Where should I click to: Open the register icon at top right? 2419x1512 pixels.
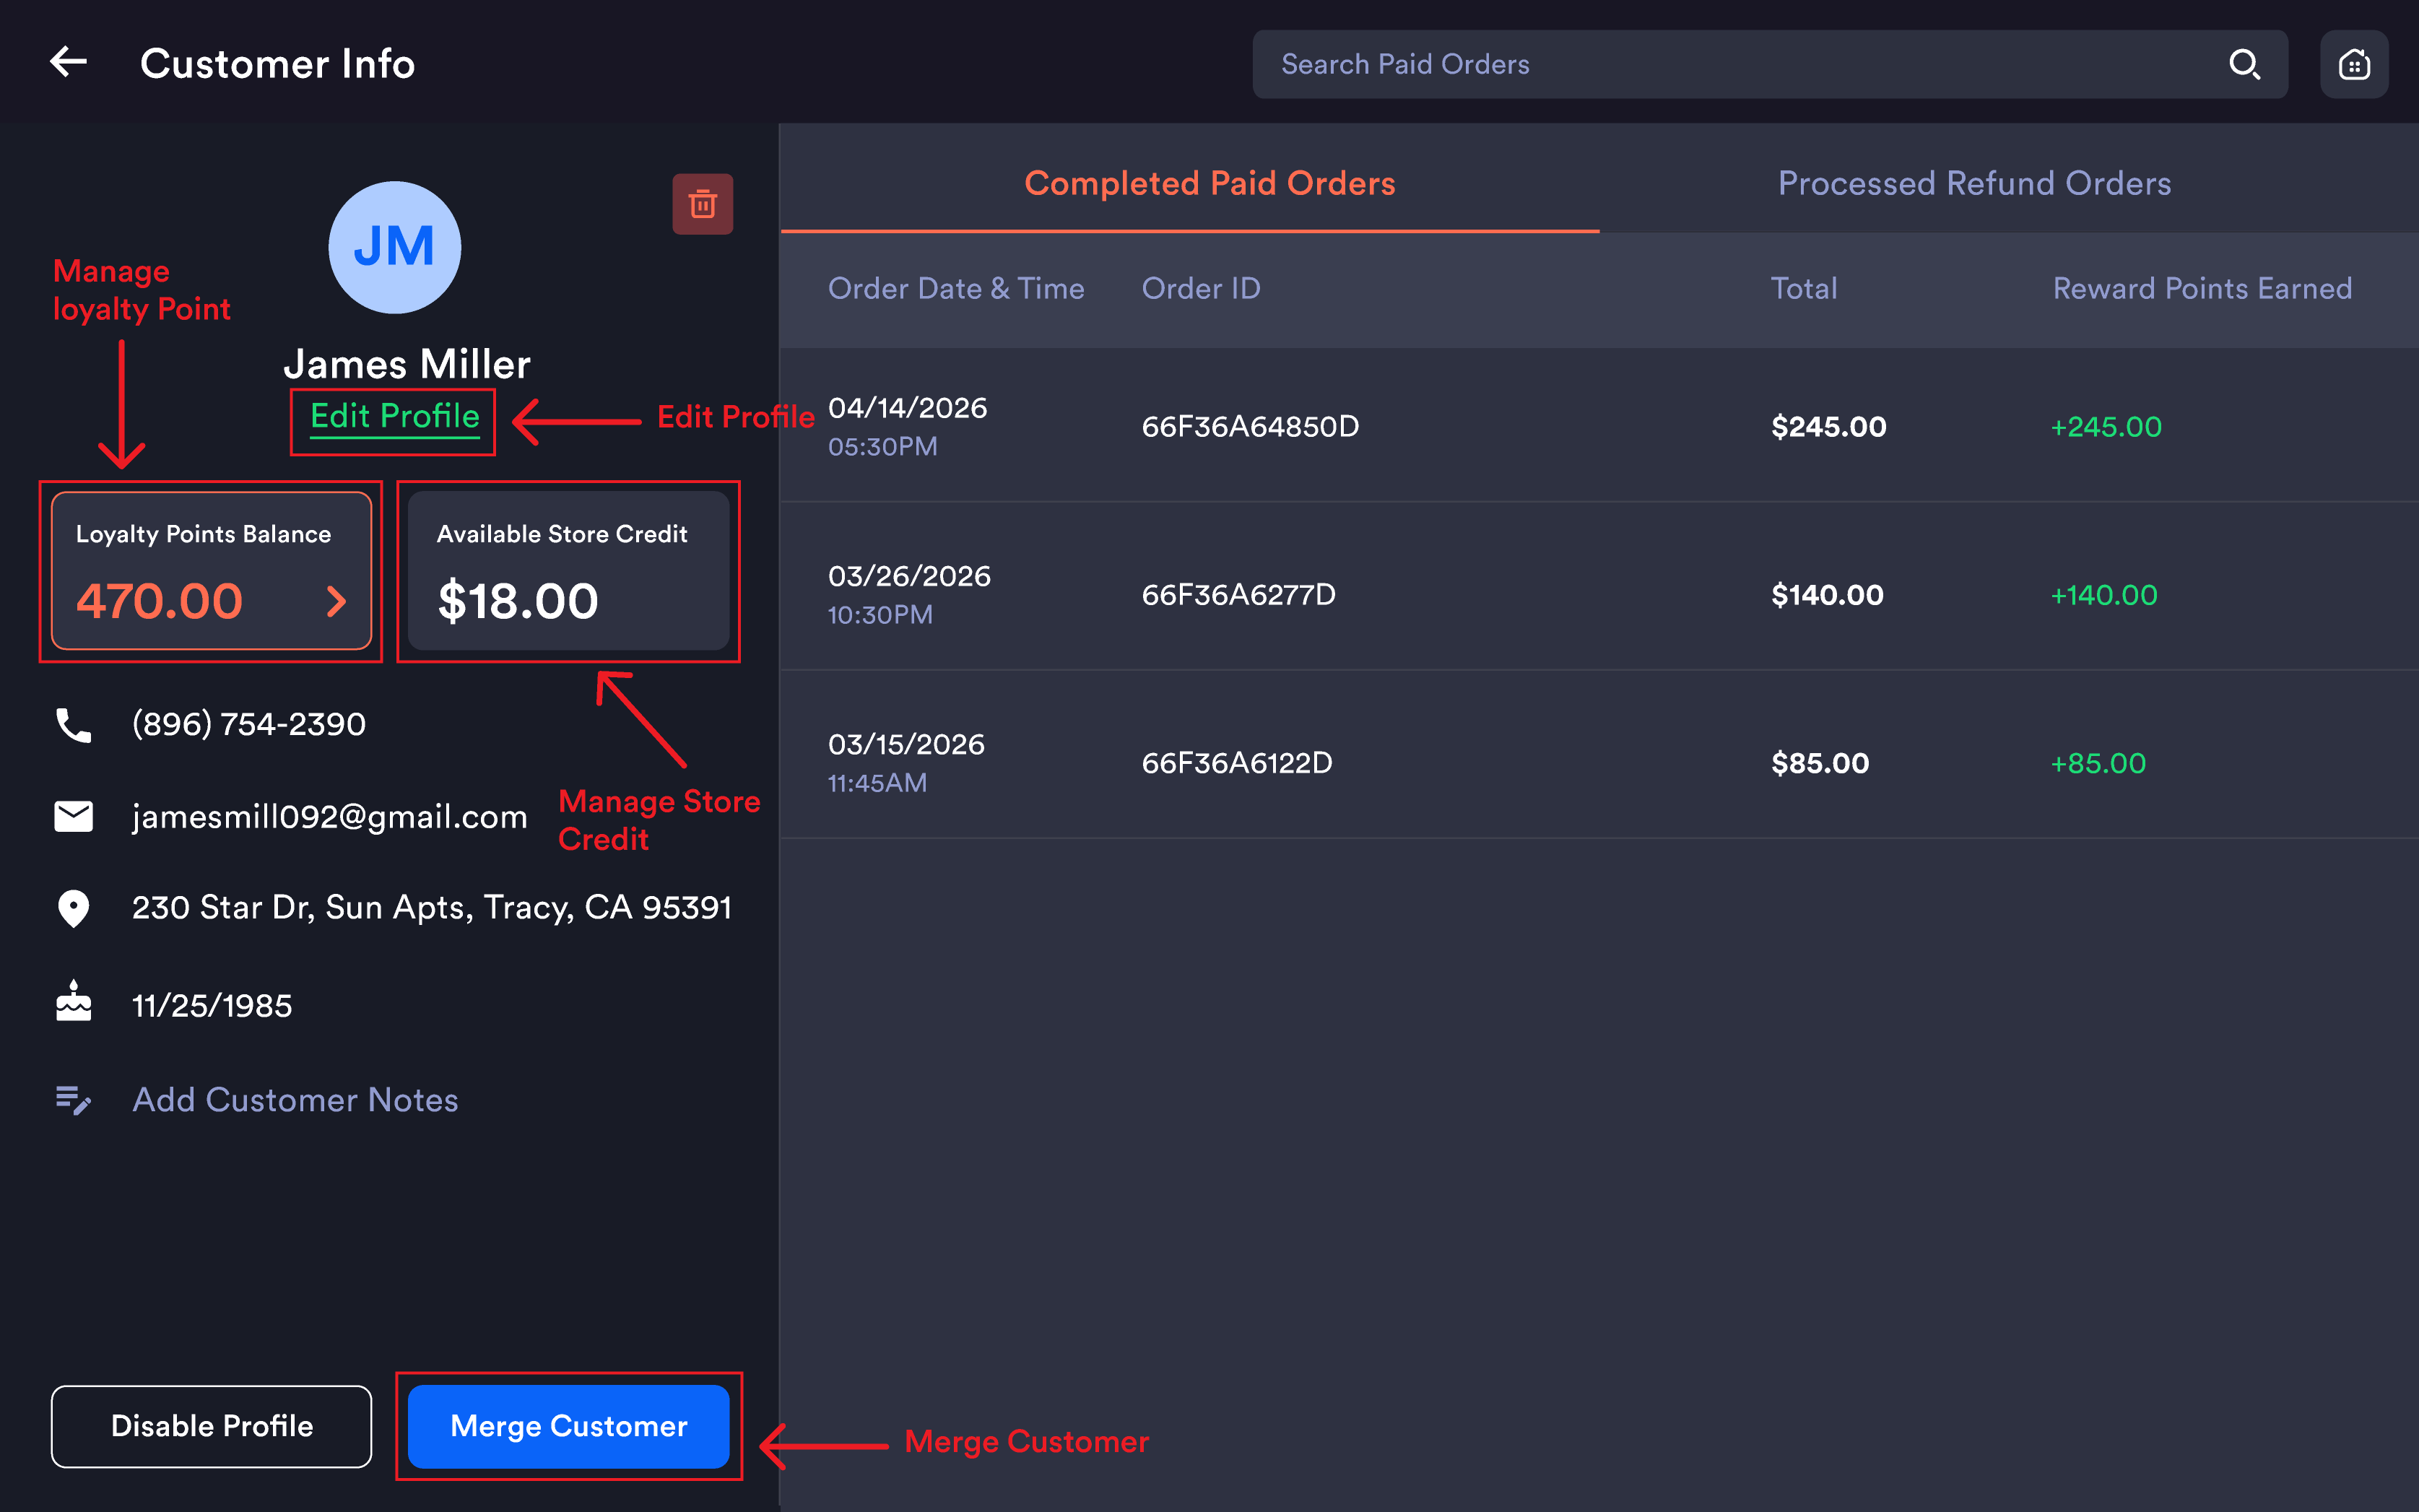click(x=2354, y=64)
